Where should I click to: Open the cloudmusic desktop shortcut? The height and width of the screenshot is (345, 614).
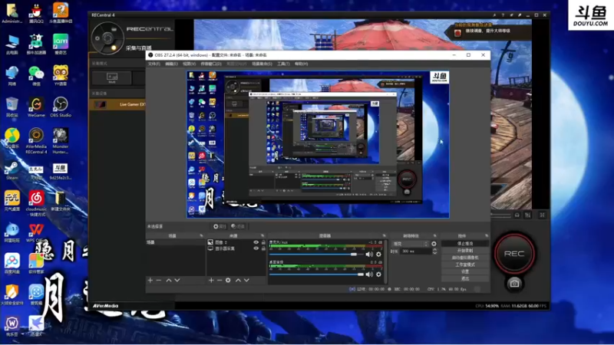[x=36, y=203]
